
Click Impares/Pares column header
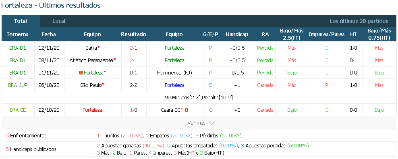(327, 34)
